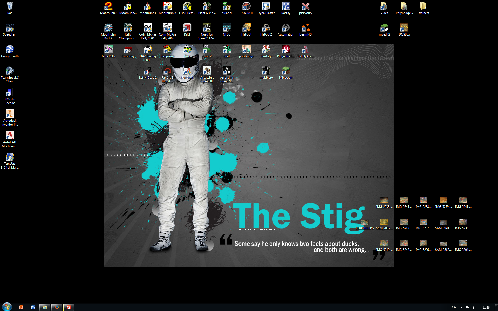Open the XMedia Recode shortcut
The width and height of the screenshot is (498, 311).
(x=10, y=96)
